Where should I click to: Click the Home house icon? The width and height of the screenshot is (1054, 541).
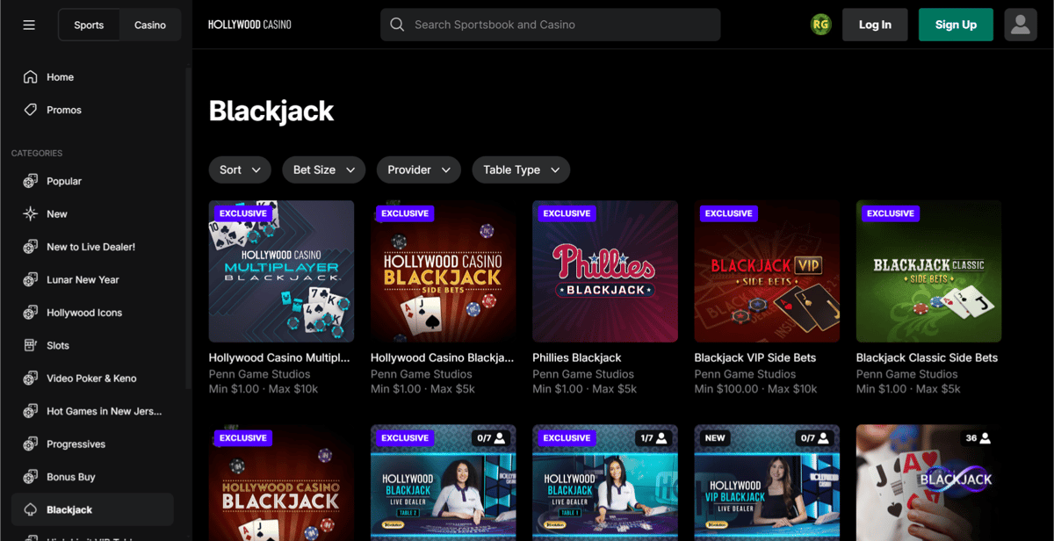tap(31, 77)
